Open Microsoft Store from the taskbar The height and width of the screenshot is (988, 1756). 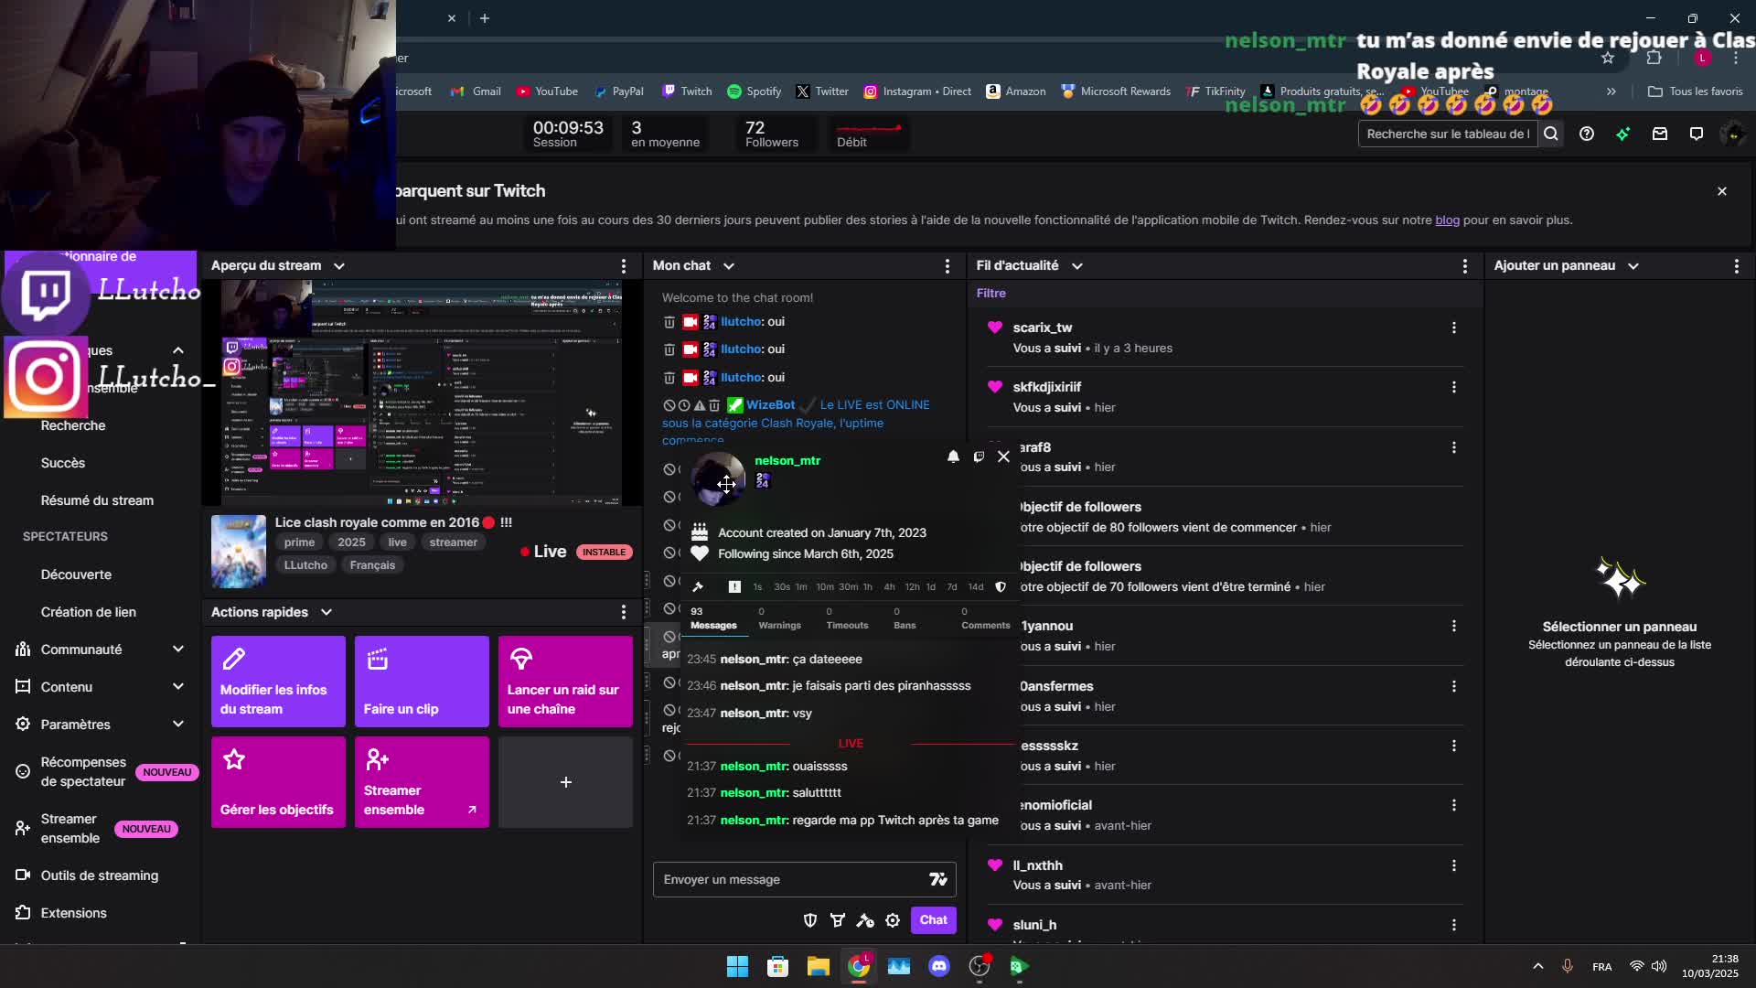click(777, 966)
